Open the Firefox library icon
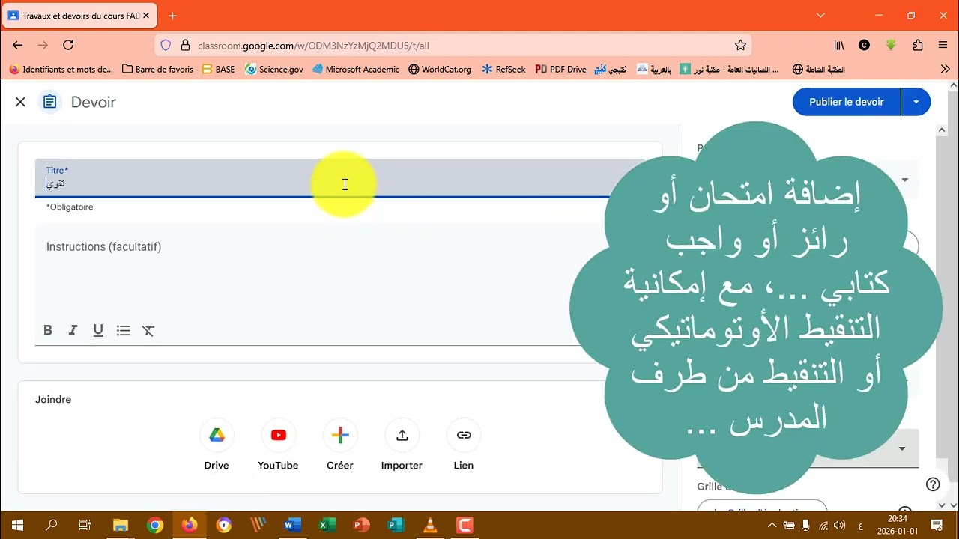959x539 pixels. coord(839,45)
